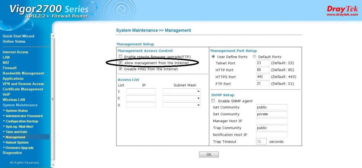Screen dimensions: 362x168
Task: Toggle Disable PING from the Internet
Action: click(x=120, y=69)
